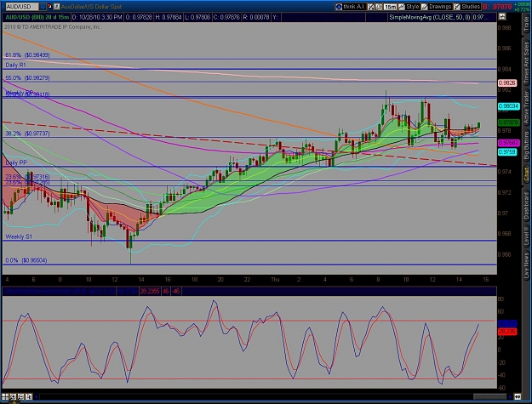Click the AUD/USD symbol input field

(21, 7)
